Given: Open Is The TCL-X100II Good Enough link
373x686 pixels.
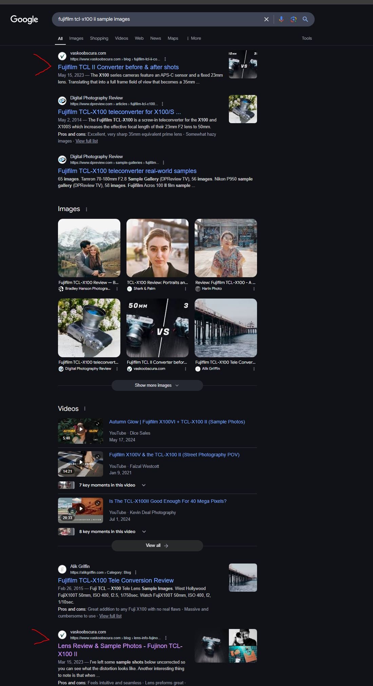Looking at the screenshot, I should pyautogui.click(x=168, y=501).
